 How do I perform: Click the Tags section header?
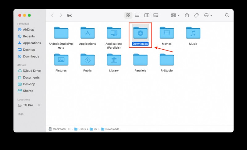20,114
